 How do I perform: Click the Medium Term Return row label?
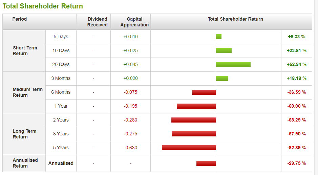pyautogui.click(x=27, y=92)
